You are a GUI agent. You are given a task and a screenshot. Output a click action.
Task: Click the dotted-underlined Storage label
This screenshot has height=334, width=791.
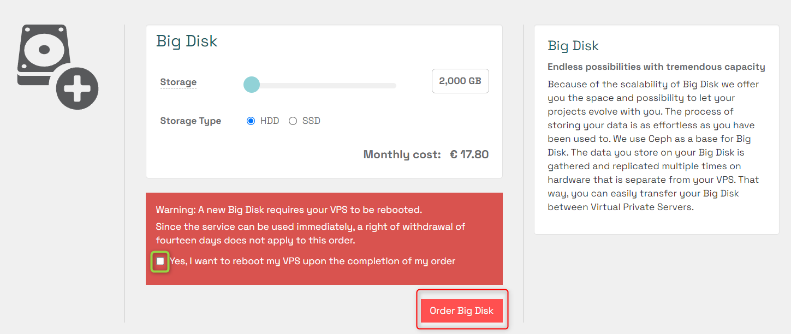pyautogui.click(x=178, y=82)
